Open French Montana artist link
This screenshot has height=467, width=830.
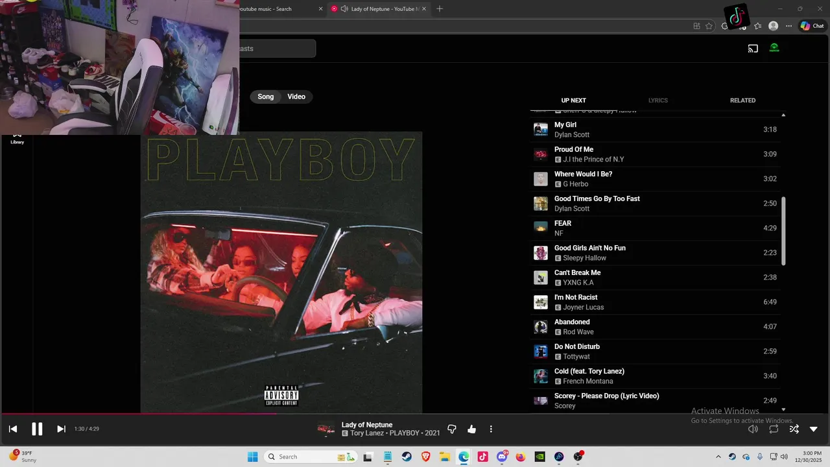(587, 381)
